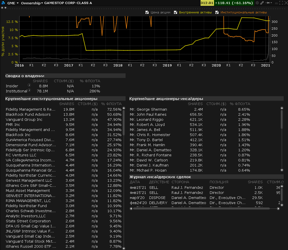Viewport: 288px width, 250px height.
Task: Click trades log horizontal scroll left arrow
Action: (x=131, y=209)
